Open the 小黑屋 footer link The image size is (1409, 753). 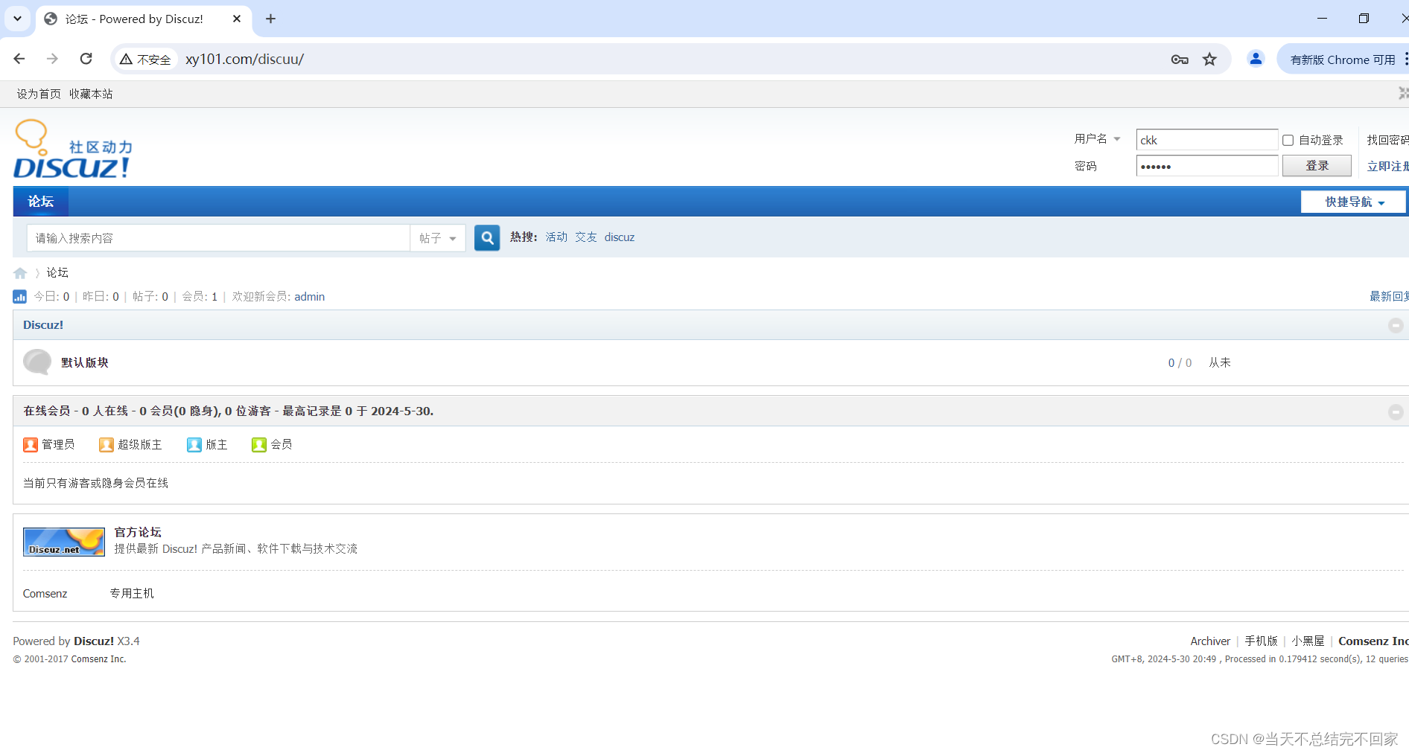[1308, 641]
